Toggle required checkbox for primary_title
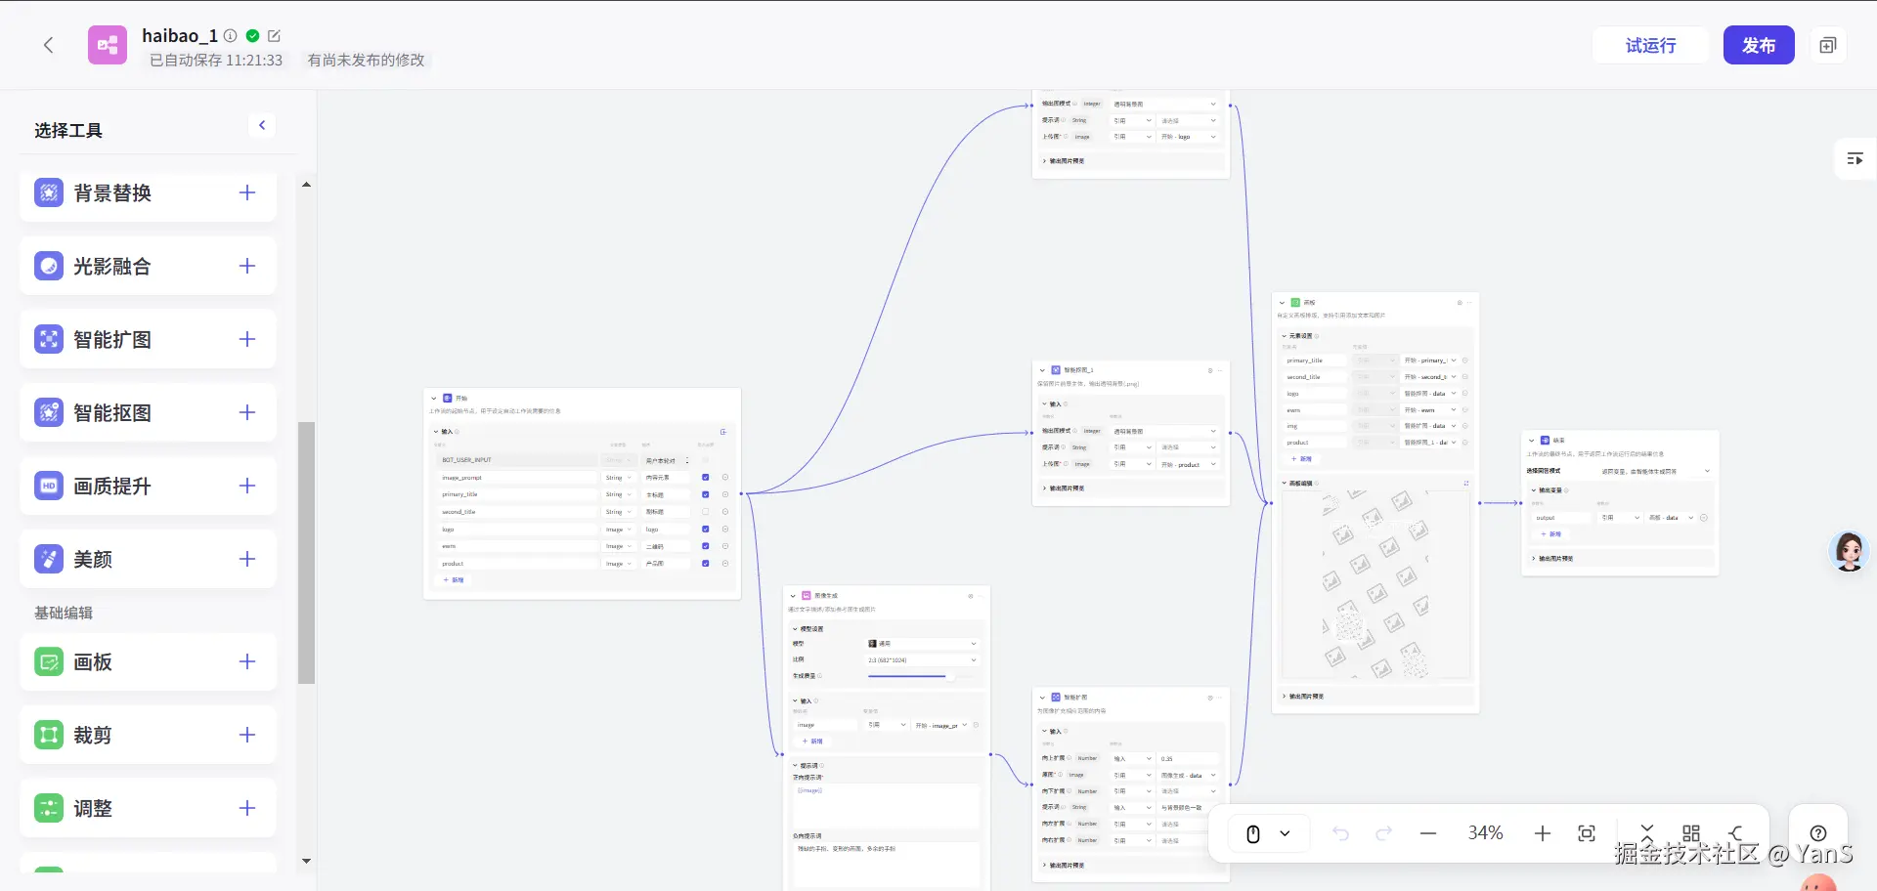Image resolution: width=1877 pixels, height=891 pixels. click(706, 494)
